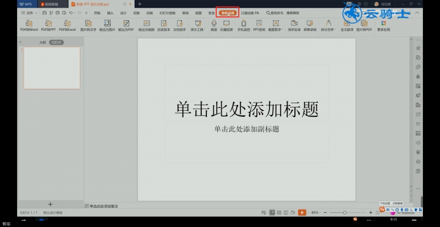Open the 历史版本 history versions tool
Viewport: 440px width, 227px height.
(163, 25)
